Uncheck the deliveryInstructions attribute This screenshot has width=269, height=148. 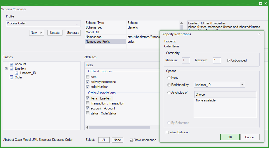tap(88, 82)
